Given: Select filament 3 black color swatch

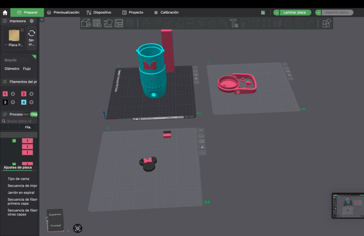Looking at the screenshot, I should click(5, 102).
